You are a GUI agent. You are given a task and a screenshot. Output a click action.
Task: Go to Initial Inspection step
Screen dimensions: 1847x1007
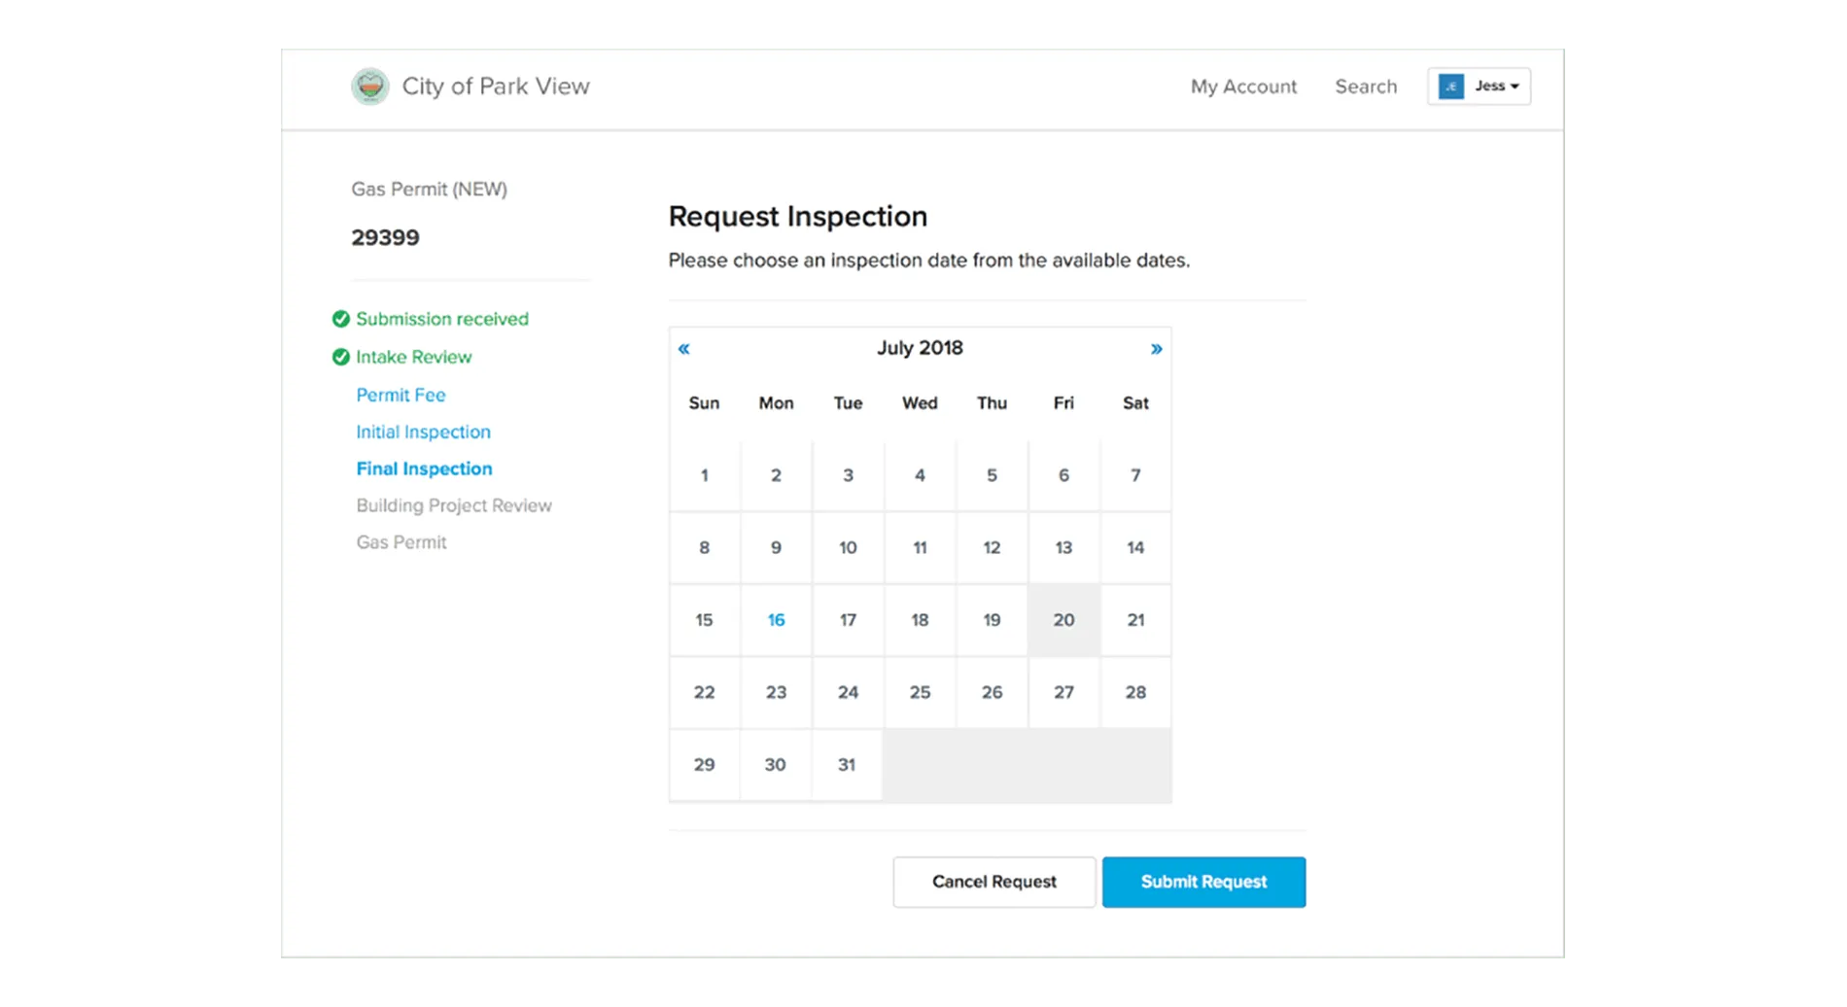pyautogui.click(x=423, y=432)
